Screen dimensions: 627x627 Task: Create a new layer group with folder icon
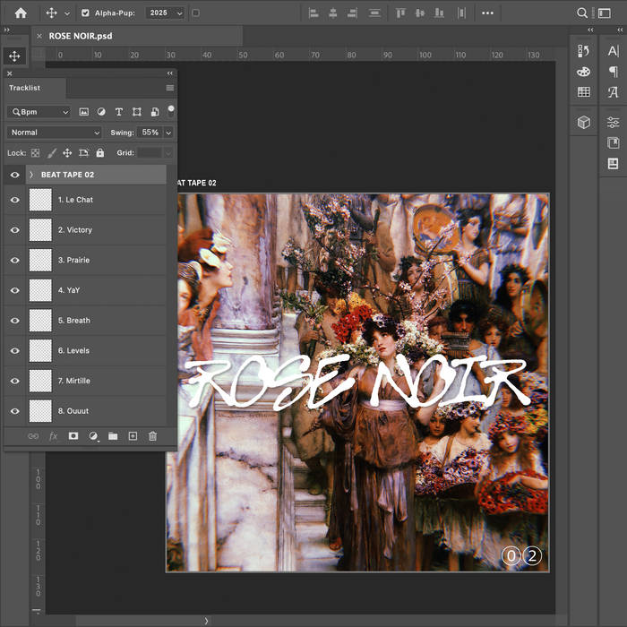113,436
